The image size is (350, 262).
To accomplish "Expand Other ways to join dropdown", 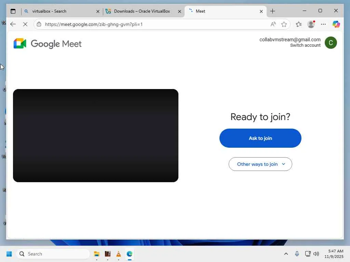I will [260, 164].
